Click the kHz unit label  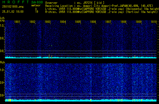tap(2, 21)
